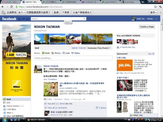Image resolution: width=163 pixels, height=122 pixels.
Task: Open the dog Nikon calendar thumbnail
Action: coord(51,89)
